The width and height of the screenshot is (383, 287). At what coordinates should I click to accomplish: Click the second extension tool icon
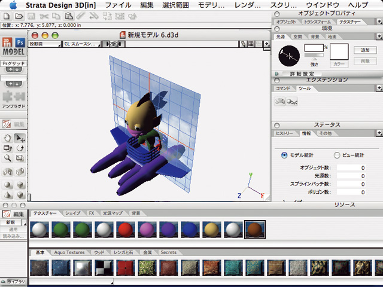point(291,101)
